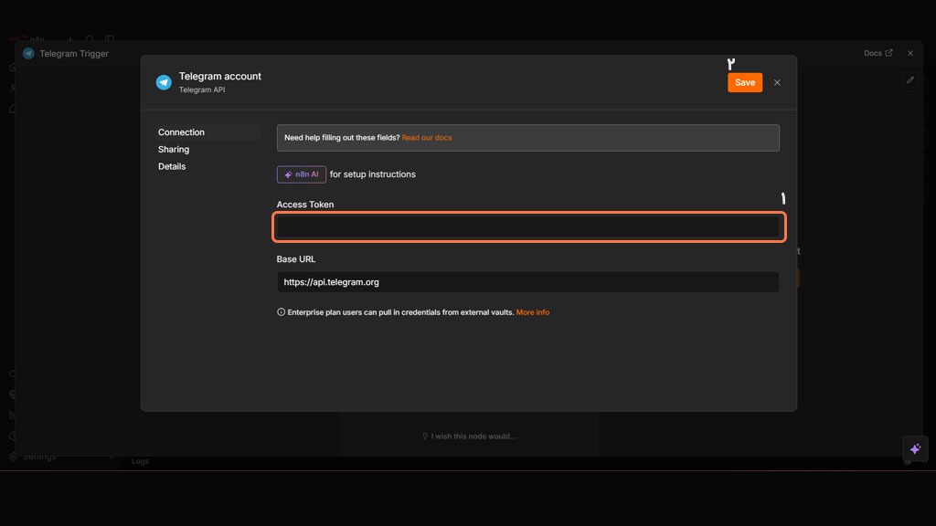Click the Telegram logo icon in dialog header
The image size is (936, 526).
pos(164,82)
